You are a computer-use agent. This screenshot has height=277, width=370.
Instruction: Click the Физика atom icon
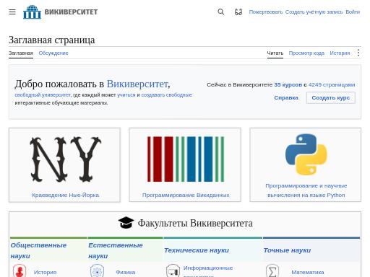point(97,271)
